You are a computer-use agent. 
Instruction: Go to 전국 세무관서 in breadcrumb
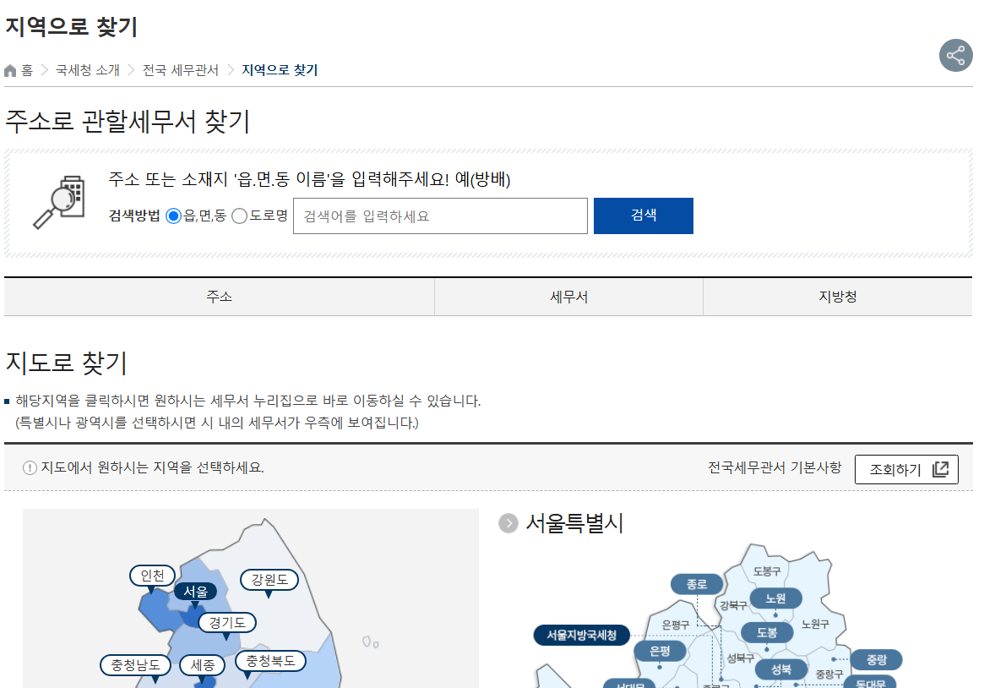[180, 70]
